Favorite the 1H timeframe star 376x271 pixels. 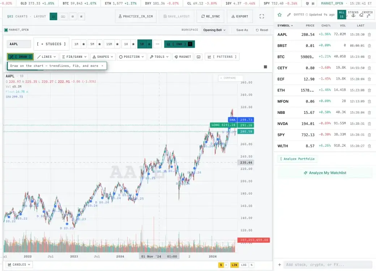tap(133, 44)
